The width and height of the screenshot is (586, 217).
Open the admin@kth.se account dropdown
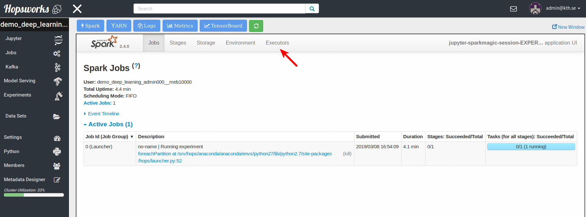(563, 8)
